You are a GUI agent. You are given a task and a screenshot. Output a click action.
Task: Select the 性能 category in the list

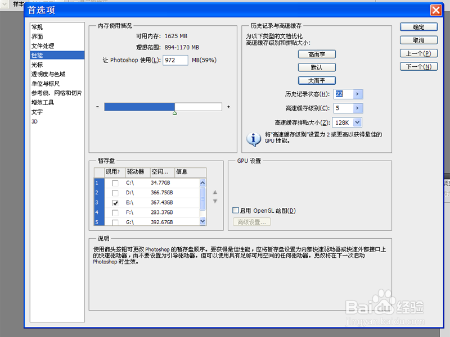click(57, 55)
